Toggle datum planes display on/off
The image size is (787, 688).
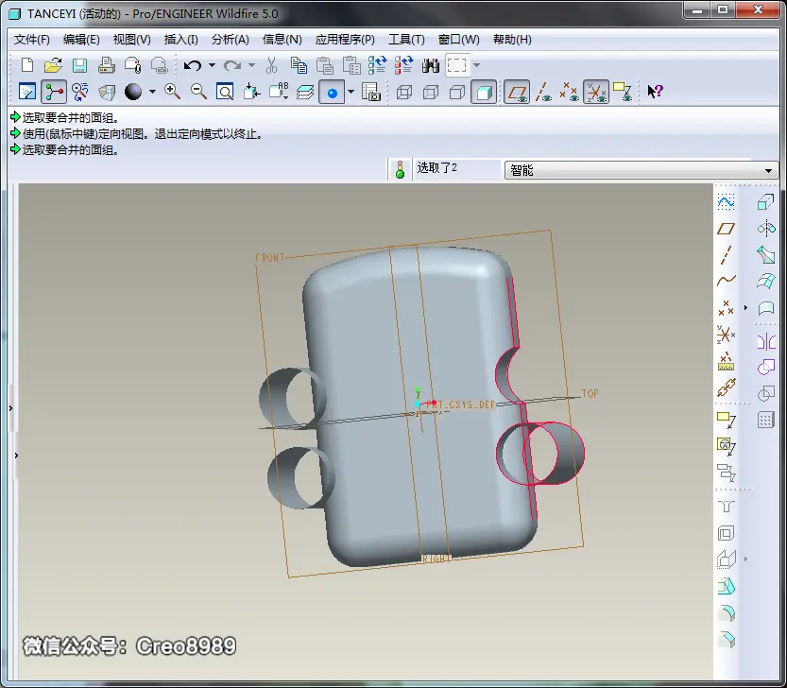click(517, 92)
